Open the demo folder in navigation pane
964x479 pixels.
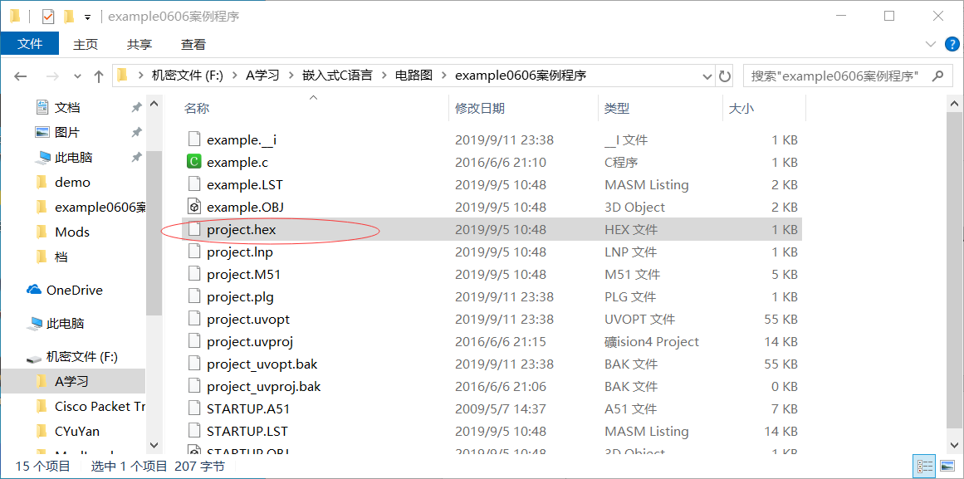click(72, 182)
